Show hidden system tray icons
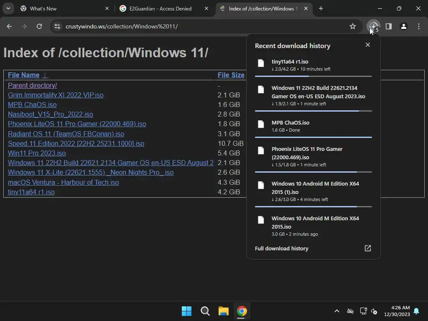This screenshot has width=428, height=321. [337, 311]
